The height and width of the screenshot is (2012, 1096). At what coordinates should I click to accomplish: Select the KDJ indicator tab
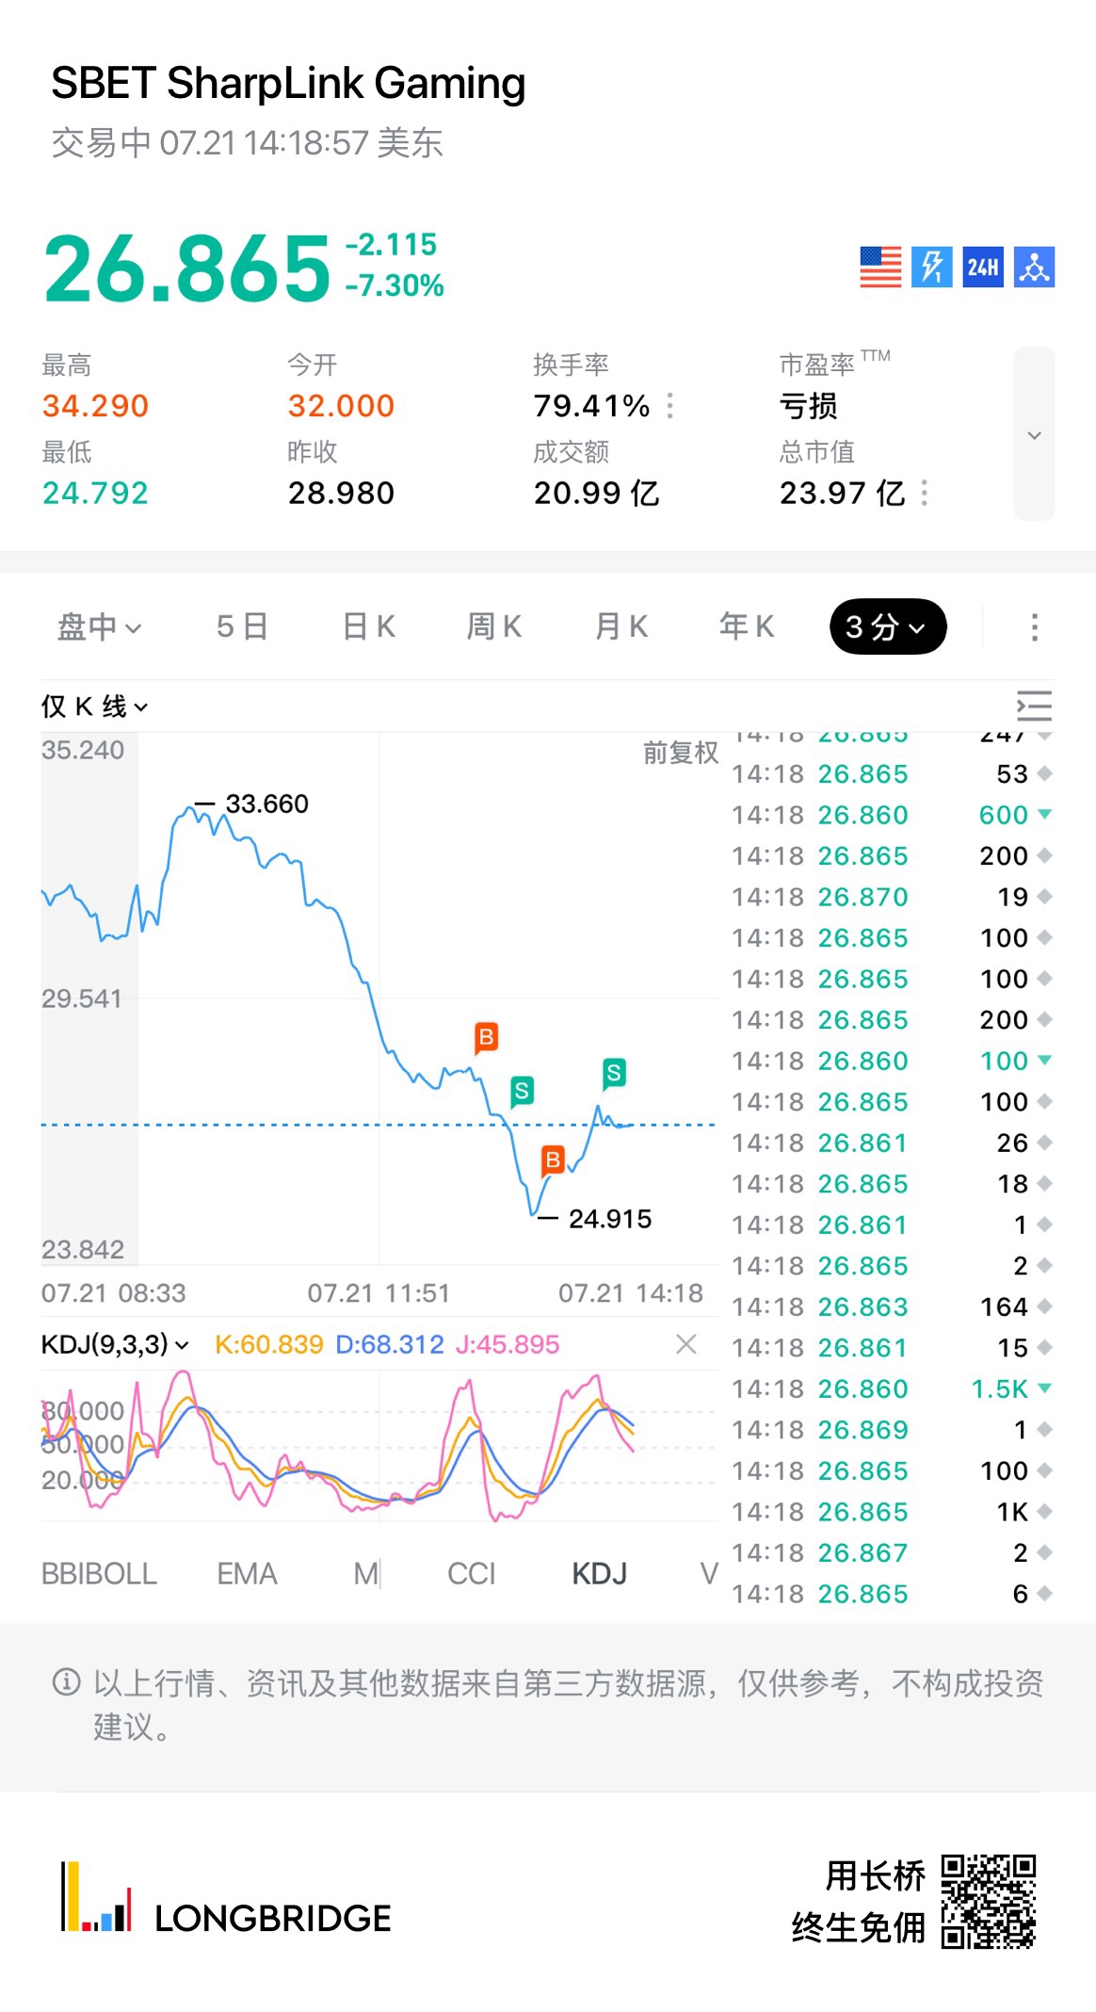pos(599,1574)
